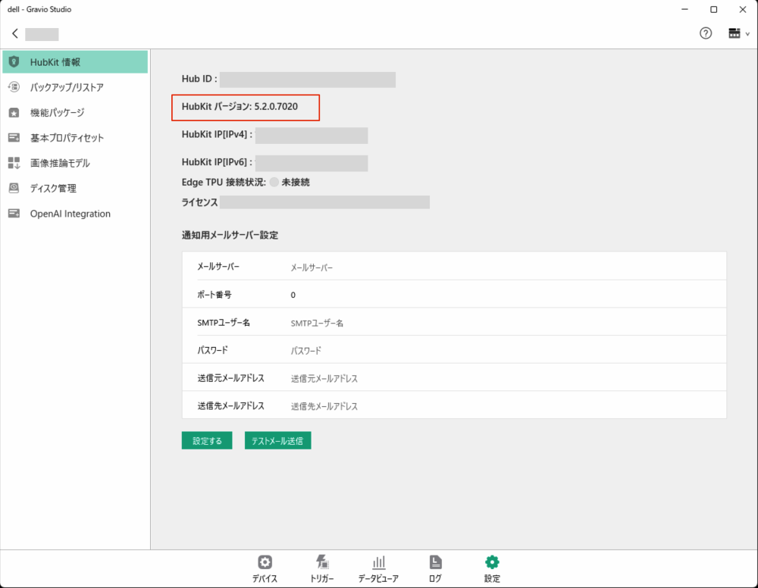Select 機能パッケージ menu item

tap(75, 113)
